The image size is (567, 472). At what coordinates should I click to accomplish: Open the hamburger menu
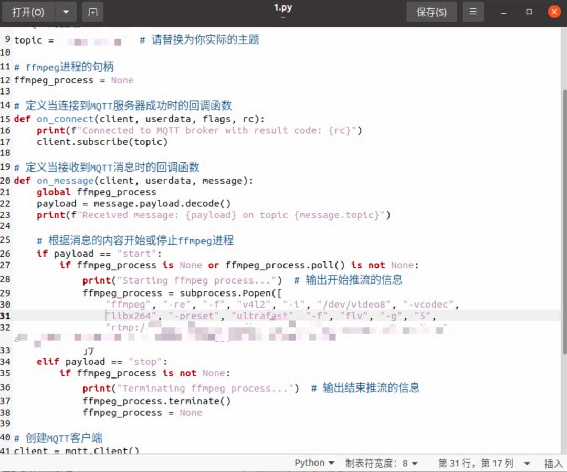pyautogui.click(x=473, y=12)
